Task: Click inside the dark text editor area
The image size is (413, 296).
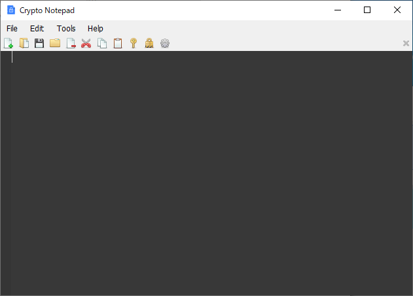Action: [x=207, y=173]
